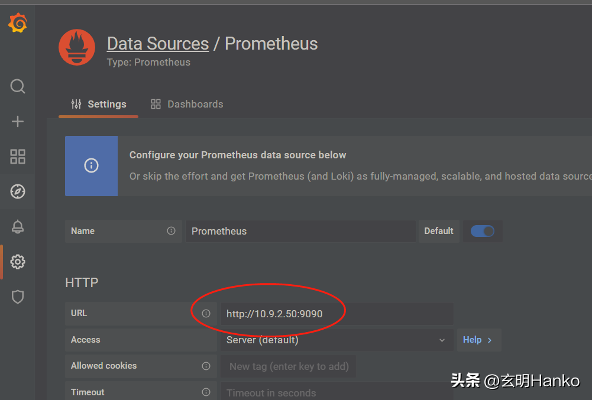Open the Explore compass icon
The width and height of the screenshot is (592, 400).
point(18,191)
